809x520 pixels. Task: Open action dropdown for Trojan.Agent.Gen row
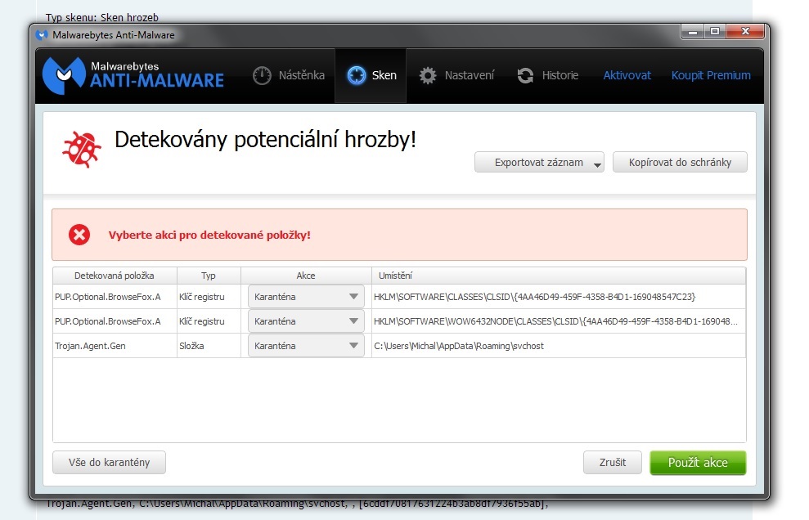tap(306, 346)
